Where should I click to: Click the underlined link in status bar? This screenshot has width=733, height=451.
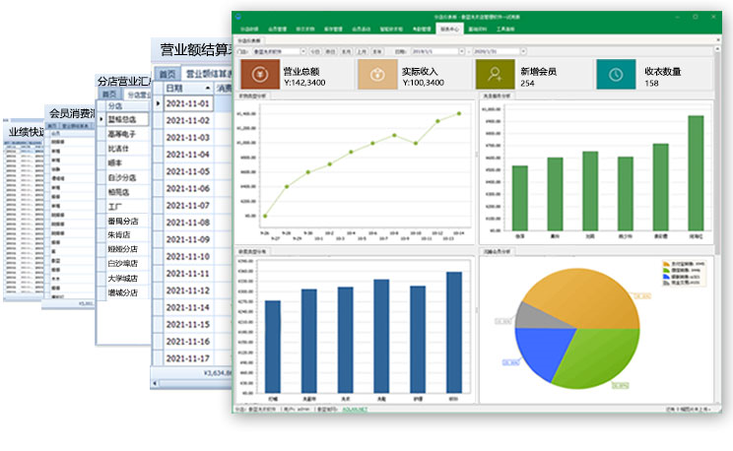[350, 409]
